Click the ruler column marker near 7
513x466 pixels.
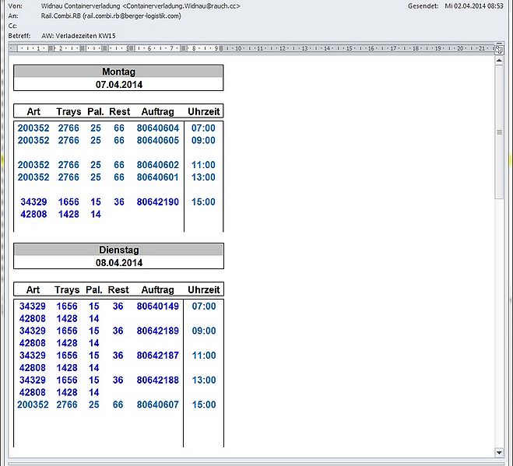(184, 48)
